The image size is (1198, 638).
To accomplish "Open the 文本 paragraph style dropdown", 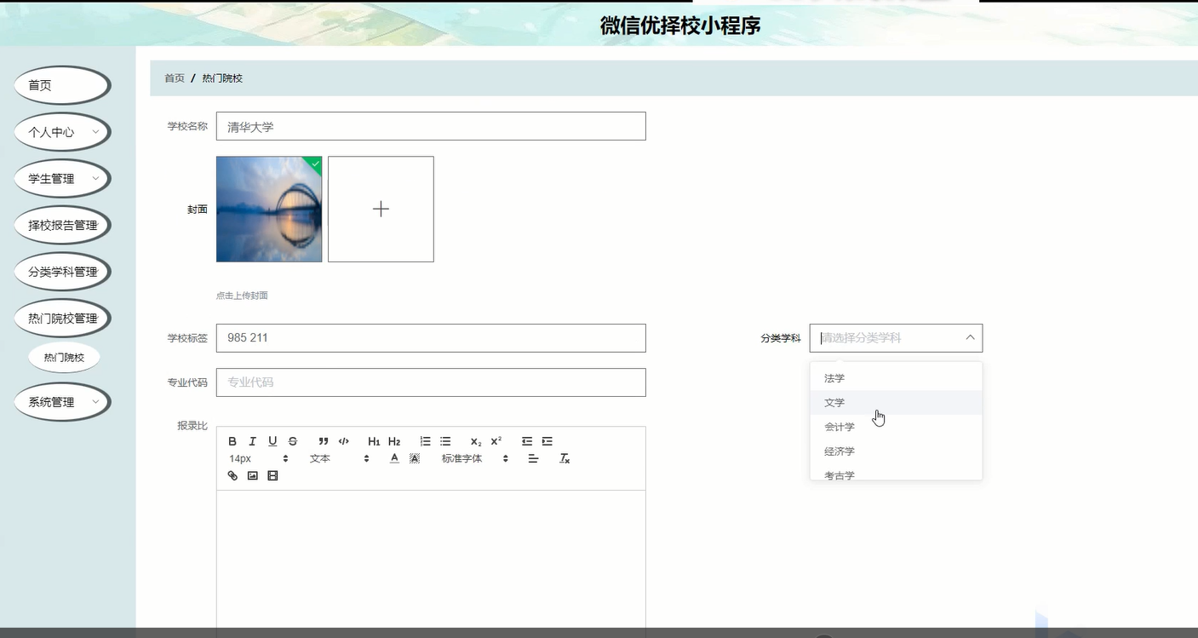I will 339,458.
